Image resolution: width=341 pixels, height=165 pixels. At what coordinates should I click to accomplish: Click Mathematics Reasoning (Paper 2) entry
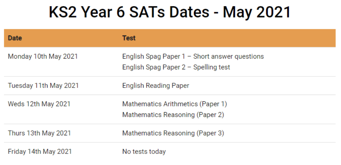[x=173, y=114]
